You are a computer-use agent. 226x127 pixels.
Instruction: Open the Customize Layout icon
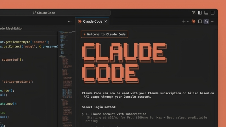(x=194, y=13)
